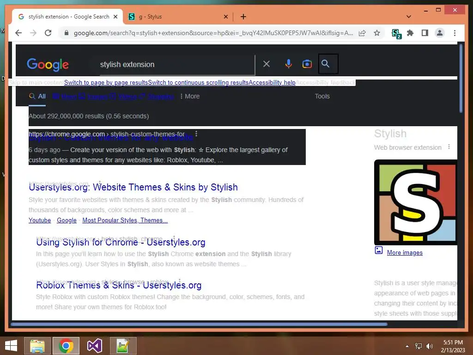The height and width of the screenshot is (355, 473).
Task: Open File Explorer from the taskbar
Action: [x=37, y=346]
